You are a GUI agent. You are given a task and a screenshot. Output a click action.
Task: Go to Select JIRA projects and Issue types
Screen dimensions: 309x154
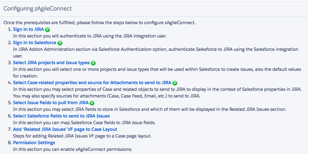click(x=51, y=63)
